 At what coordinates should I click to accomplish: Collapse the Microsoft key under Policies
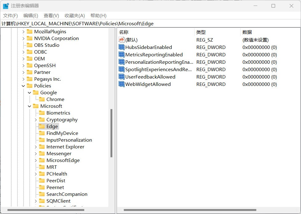[x=29, y=106]
